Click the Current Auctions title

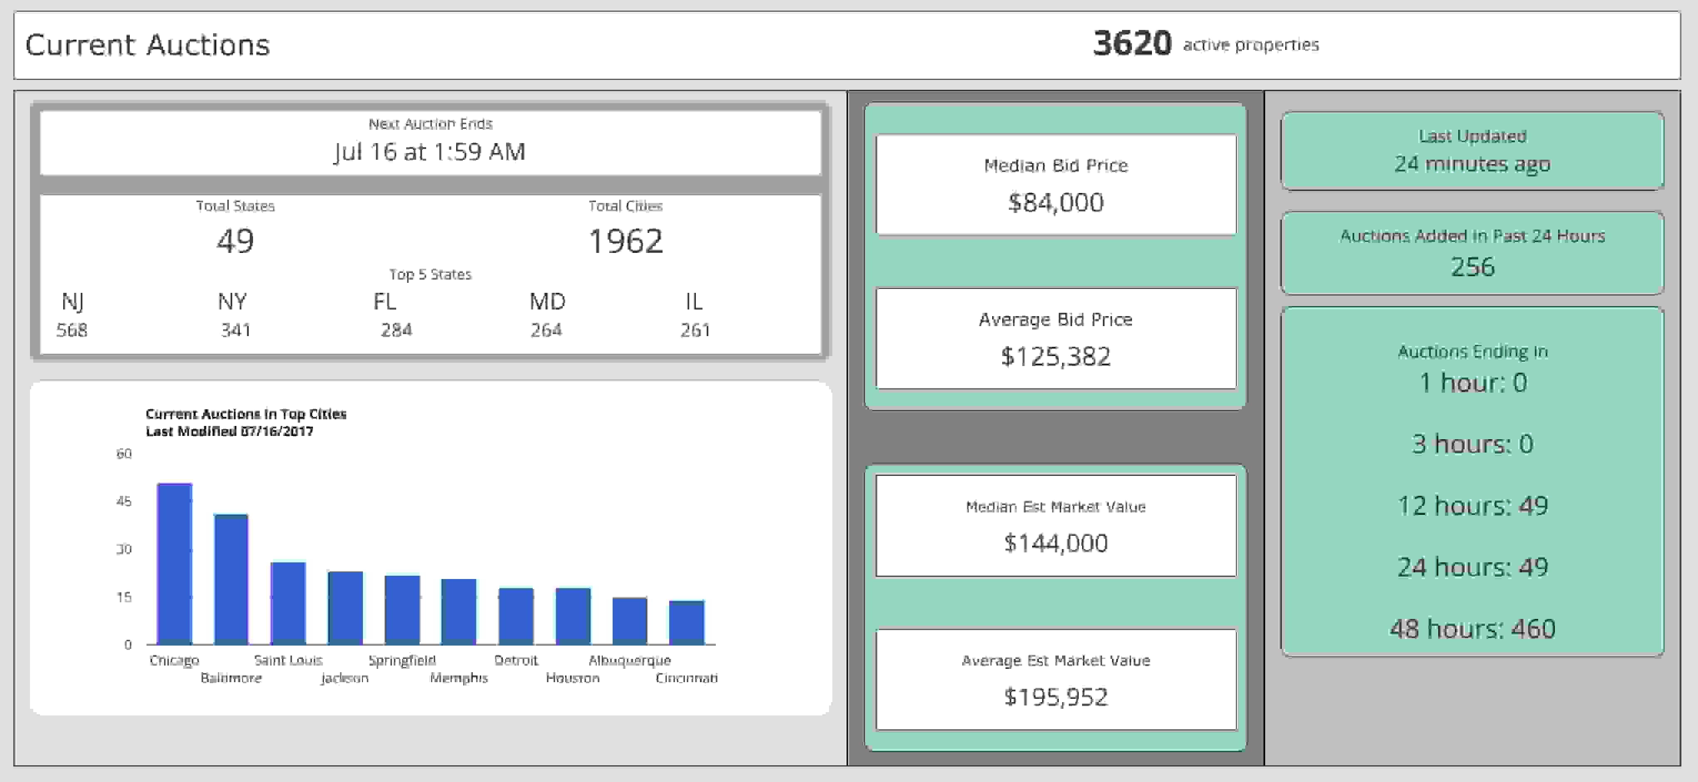pyautogui.click(x=148, y=45)
